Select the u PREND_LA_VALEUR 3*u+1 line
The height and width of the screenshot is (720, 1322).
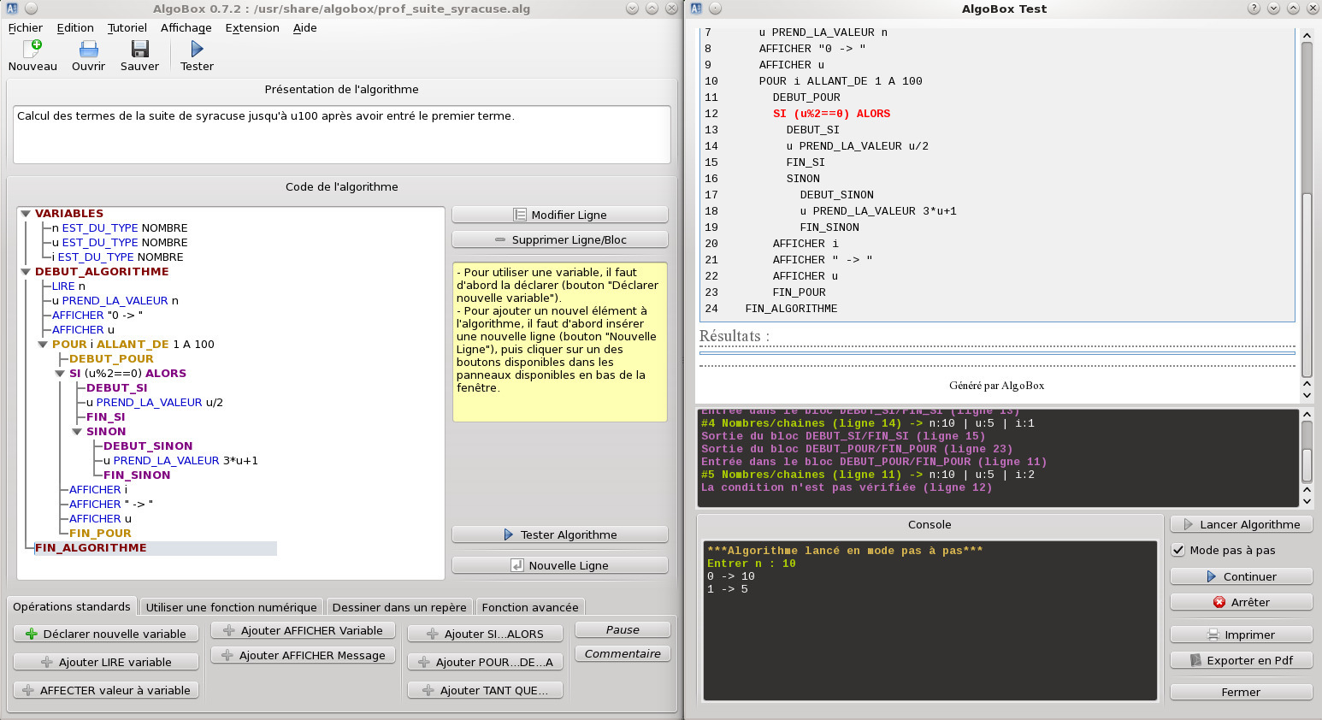(180, 461)
